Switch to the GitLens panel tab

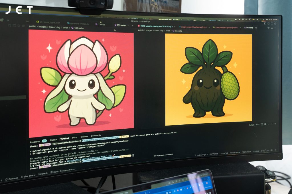[x=84, y=137]
